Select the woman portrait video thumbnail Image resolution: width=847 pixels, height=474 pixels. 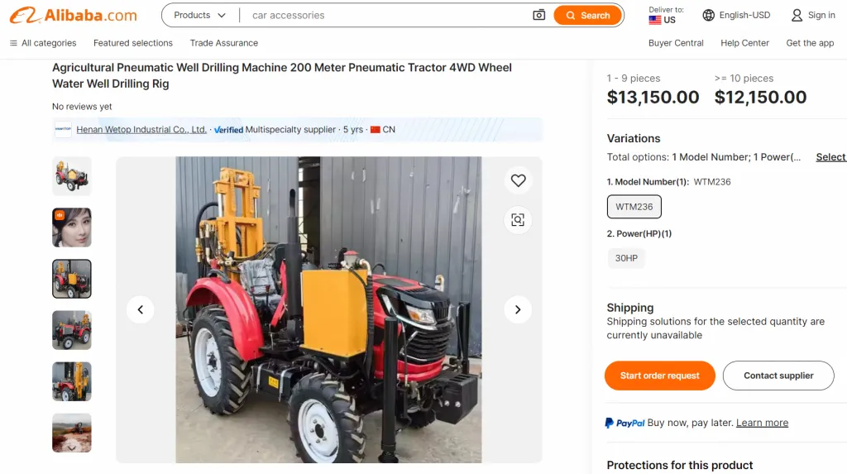(72, 227)
